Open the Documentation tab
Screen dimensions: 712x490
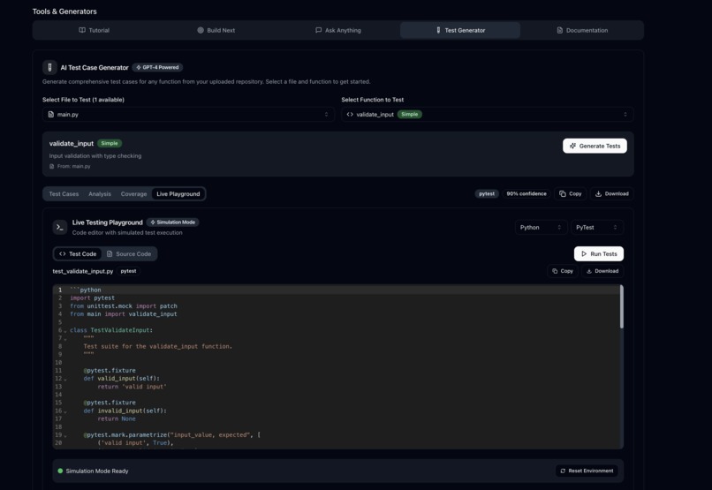tap(582, 30)
